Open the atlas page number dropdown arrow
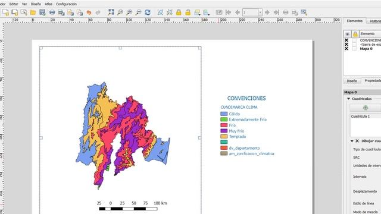 pos(260,12)
